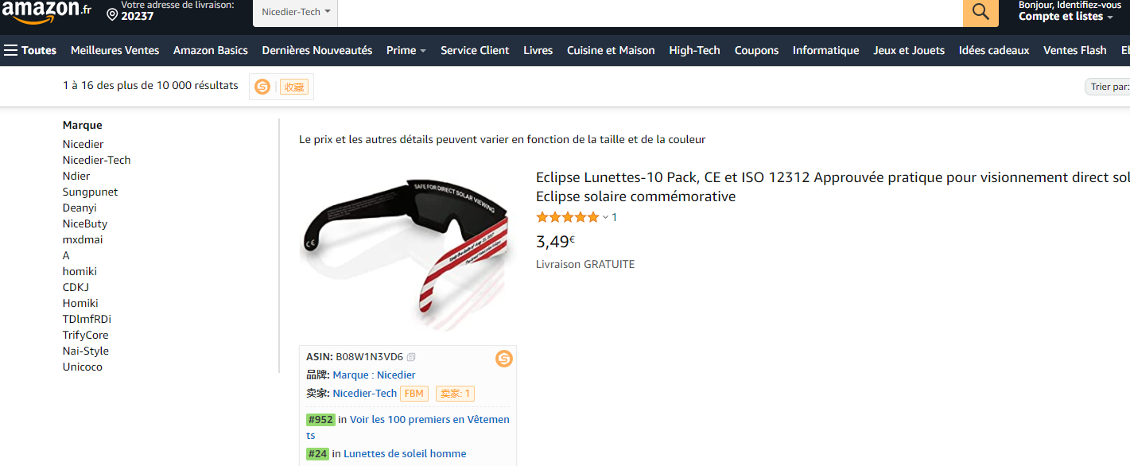Filter by the Sungpunet brand
Screen dimensions: 1130x466
point(90,192)
